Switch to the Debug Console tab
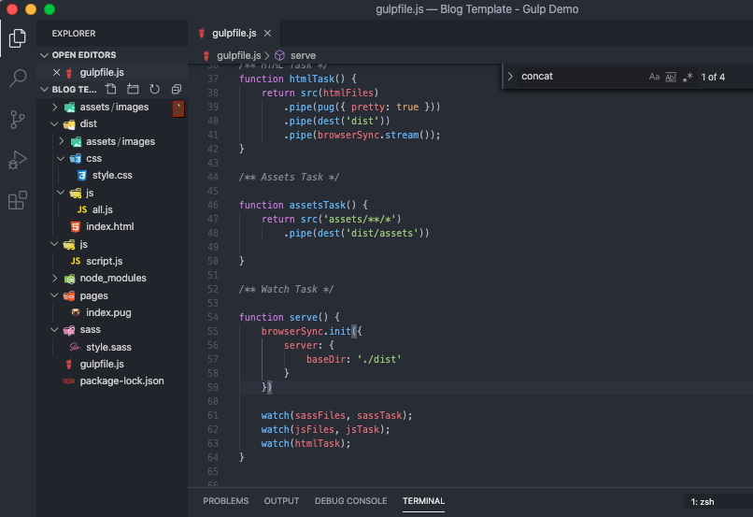The width and height of the screenshot is (753, 517). [x=350, y=501]
